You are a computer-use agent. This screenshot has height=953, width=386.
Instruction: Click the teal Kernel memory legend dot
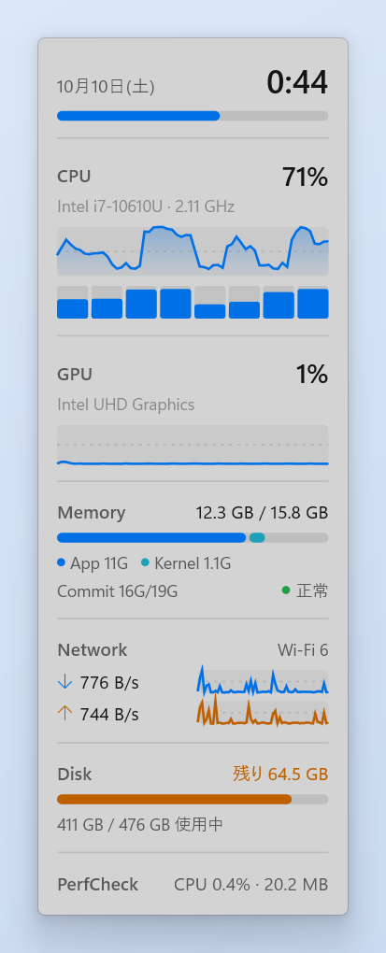145,562
